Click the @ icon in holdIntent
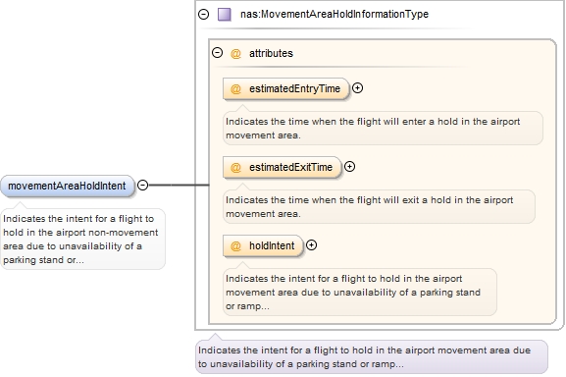 tap(235, 245)
